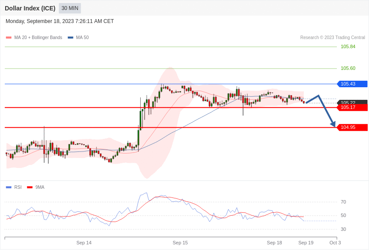Click the 105.60 resistance level label
This screenshot has width=369, height=250.
pos(348,68)
